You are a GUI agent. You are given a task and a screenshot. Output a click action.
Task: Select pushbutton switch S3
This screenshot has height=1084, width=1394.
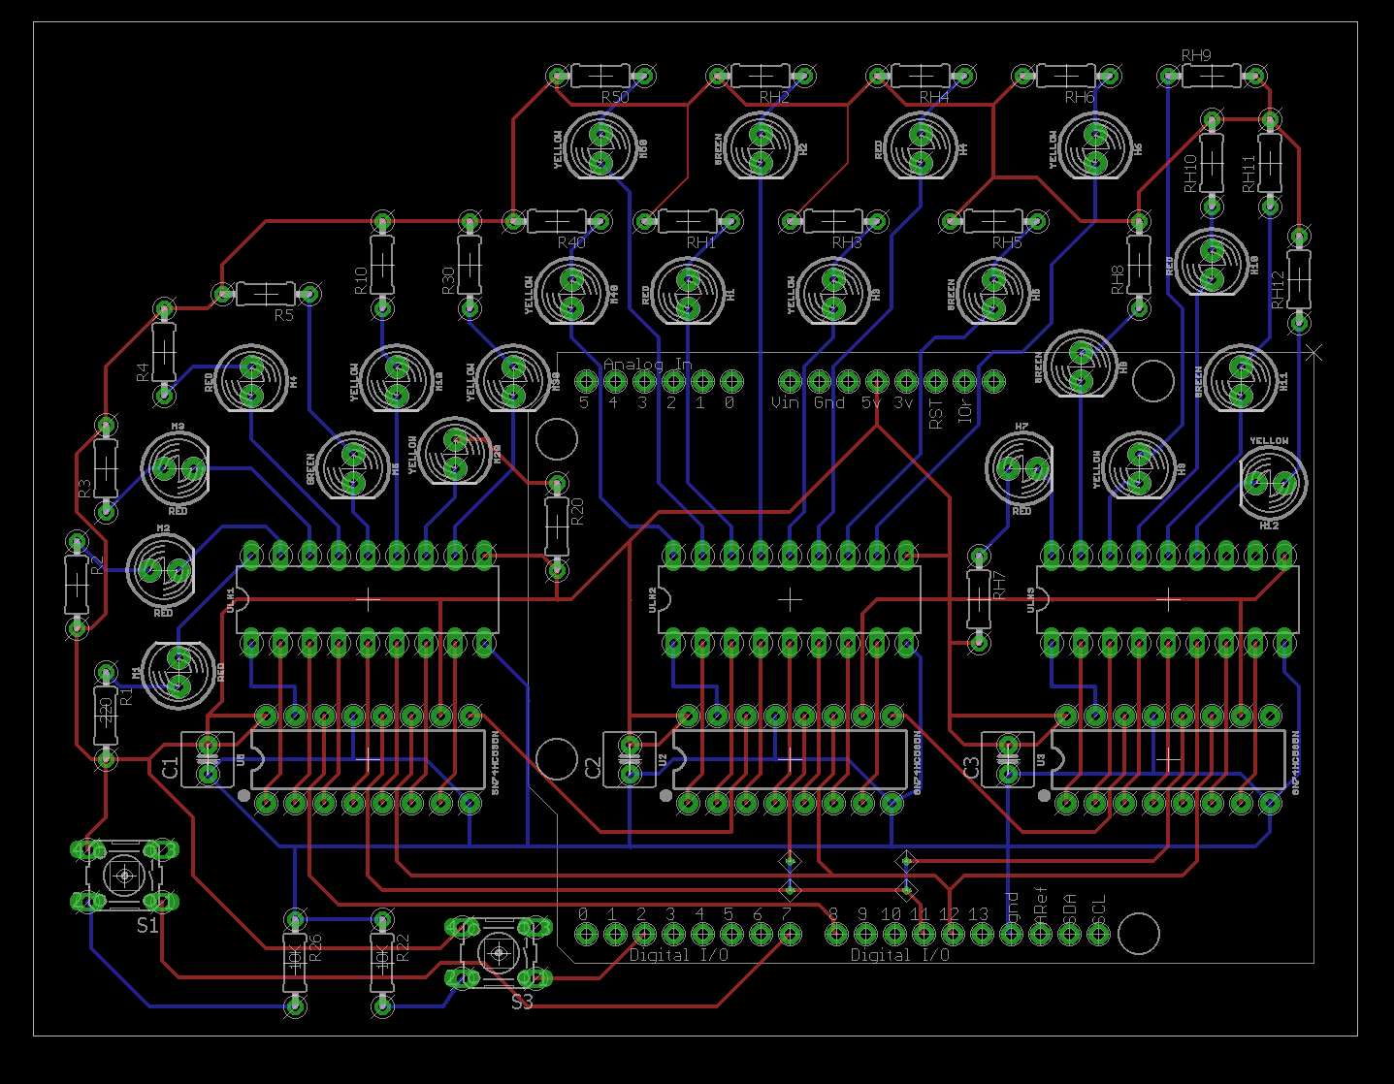[x=499, y=953]
